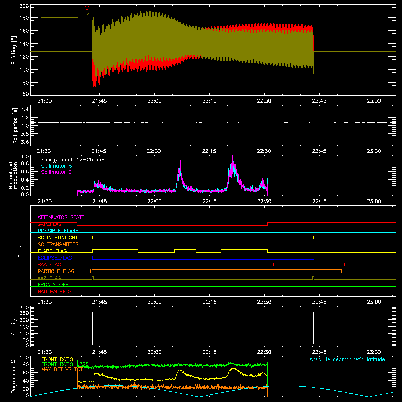Click the yellow FRONT_RATIO legend text

click(57, 359)
